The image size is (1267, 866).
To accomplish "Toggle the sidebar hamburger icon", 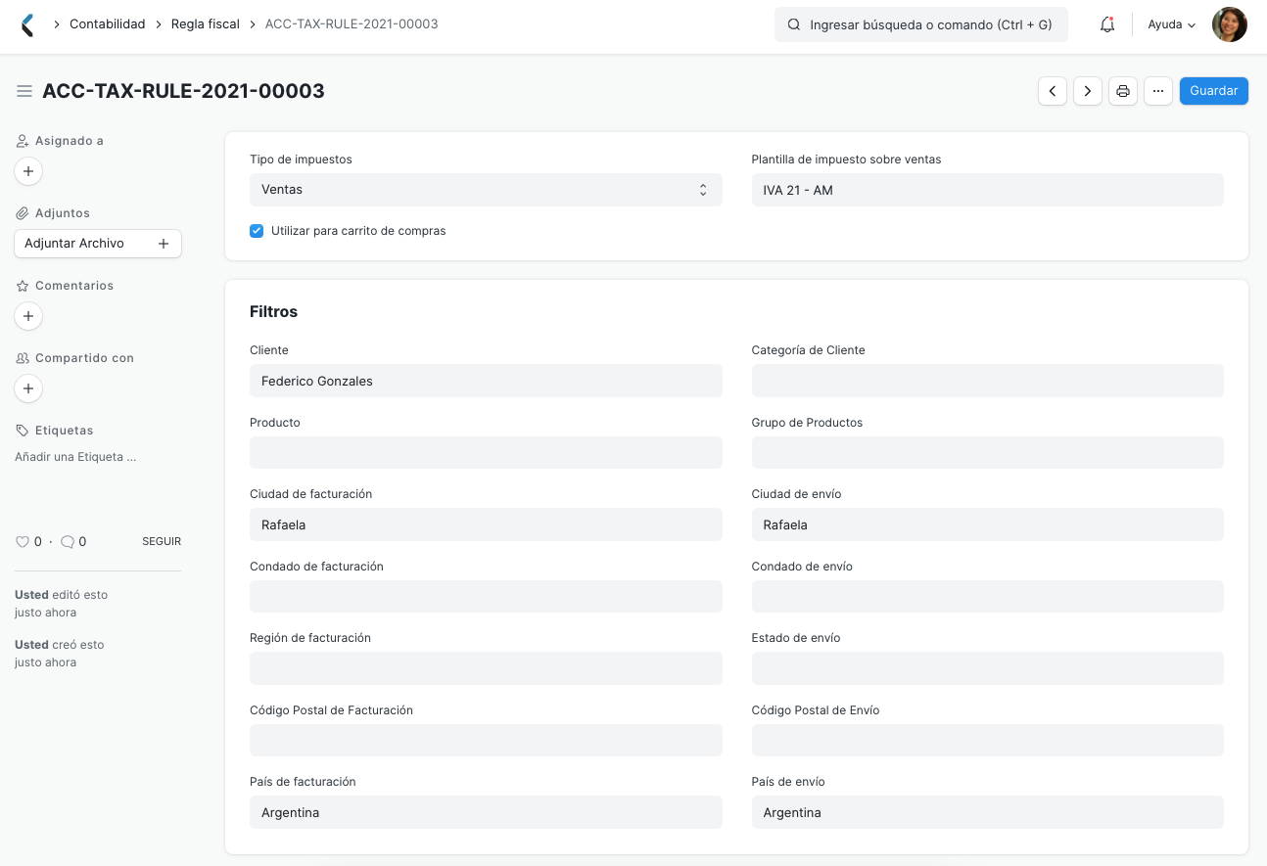I will pyautogui.click(x=24, y=91).
